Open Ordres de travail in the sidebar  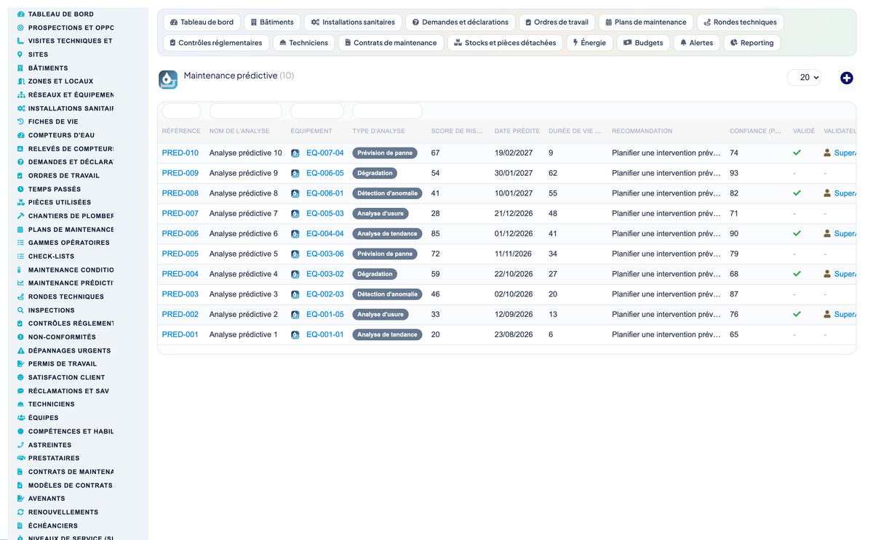[64, 176]
